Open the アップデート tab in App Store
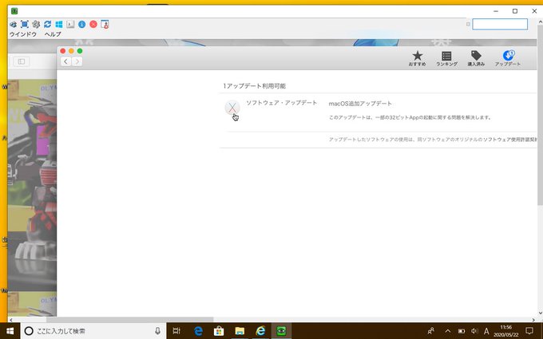This screenshot has height=339, width=543. [508, 58]
